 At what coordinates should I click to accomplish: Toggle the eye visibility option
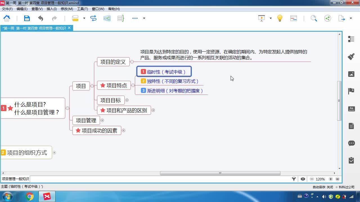(303, 179)
